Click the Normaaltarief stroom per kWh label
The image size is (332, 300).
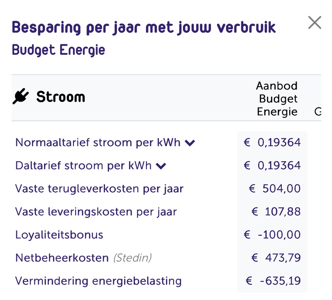tap(98, 143)
